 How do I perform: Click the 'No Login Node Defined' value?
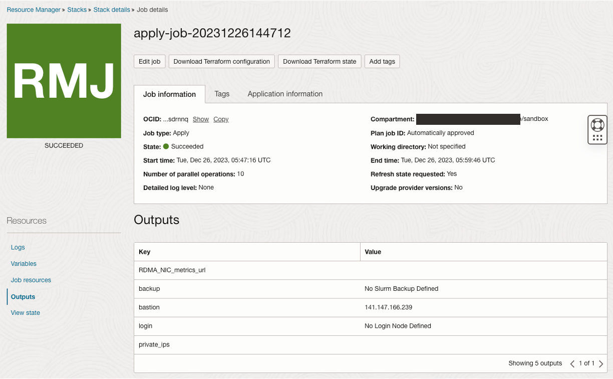[x=398, y=326]
